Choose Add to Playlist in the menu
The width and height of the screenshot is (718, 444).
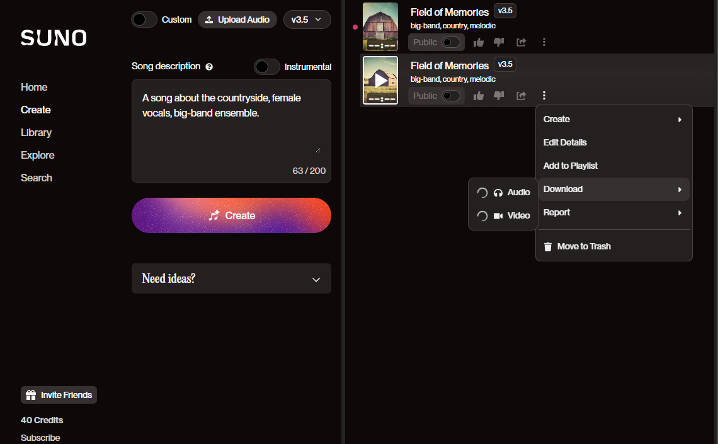point(570,166)
